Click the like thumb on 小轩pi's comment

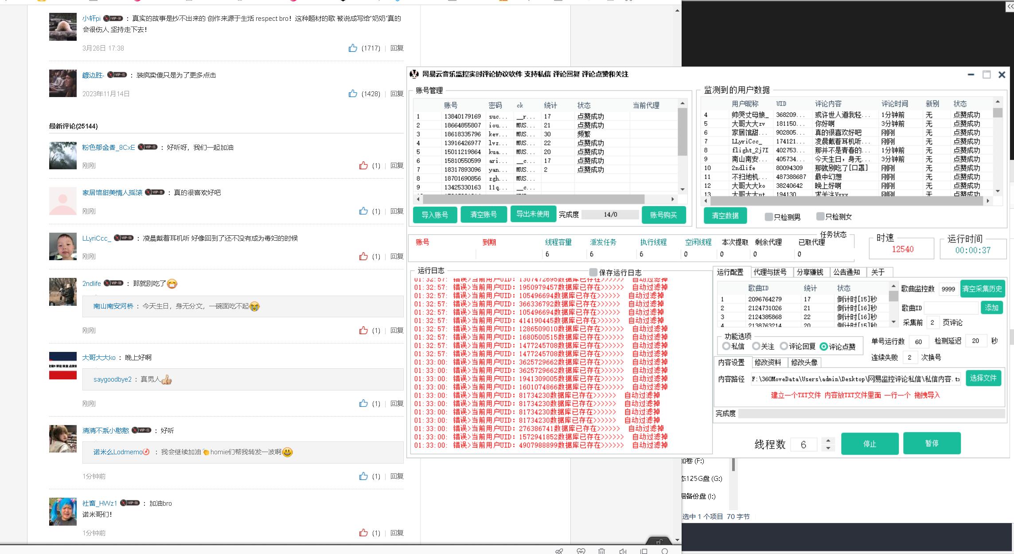pos(353,48)
